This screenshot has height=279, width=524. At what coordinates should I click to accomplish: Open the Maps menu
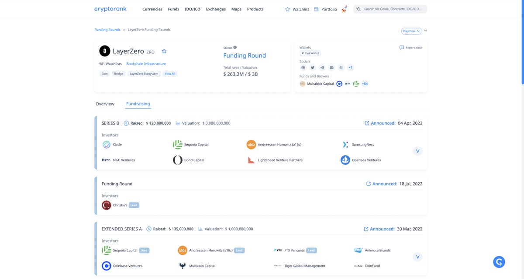pos(236,9)
